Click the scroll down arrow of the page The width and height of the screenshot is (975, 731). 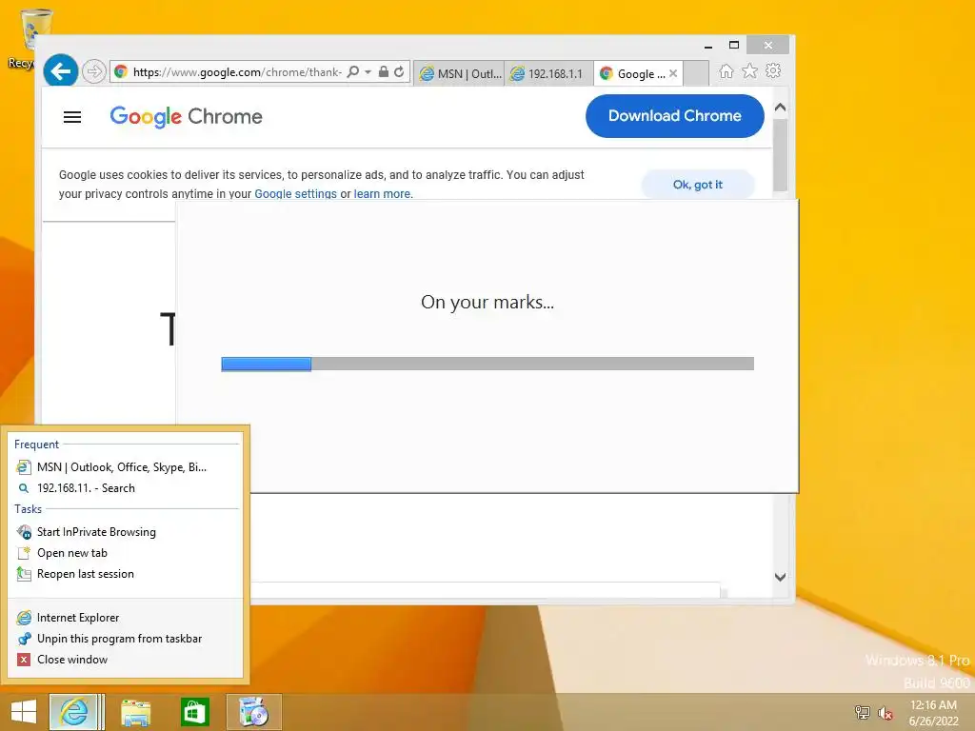[x=781, y=577]
